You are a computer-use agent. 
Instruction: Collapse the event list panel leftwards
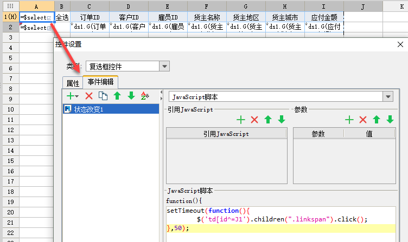point(162,92)
